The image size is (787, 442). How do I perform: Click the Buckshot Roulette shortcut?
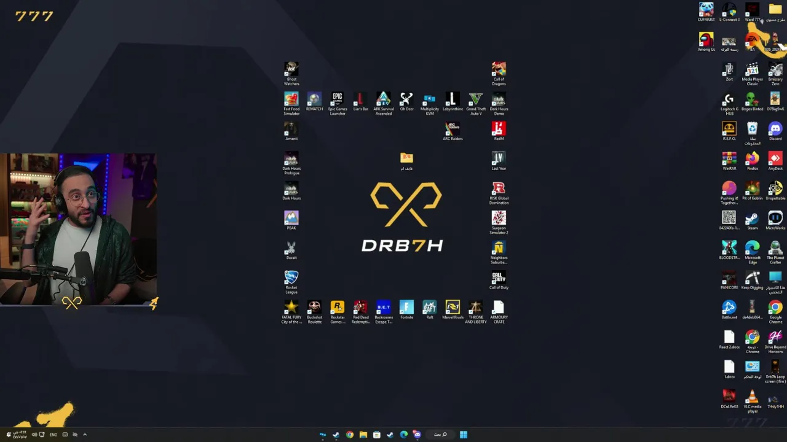coord(314,312)
